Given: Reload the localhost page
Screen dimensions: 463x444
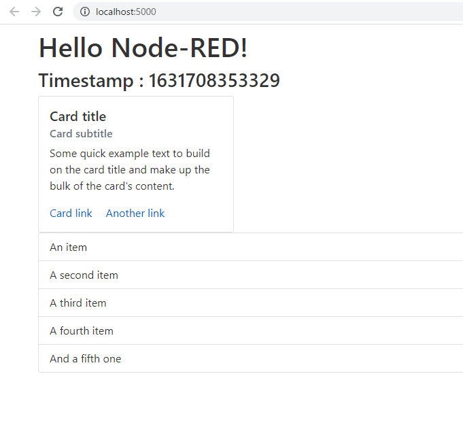Looking at the screenshot, I should click(x=58, y=12).
